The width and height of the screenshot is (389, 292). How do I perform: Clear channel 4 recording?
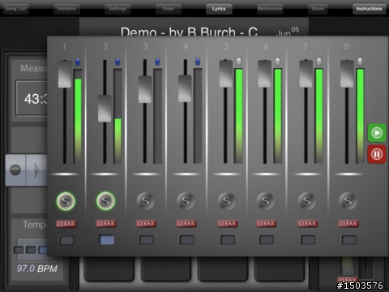pos(186,224)
